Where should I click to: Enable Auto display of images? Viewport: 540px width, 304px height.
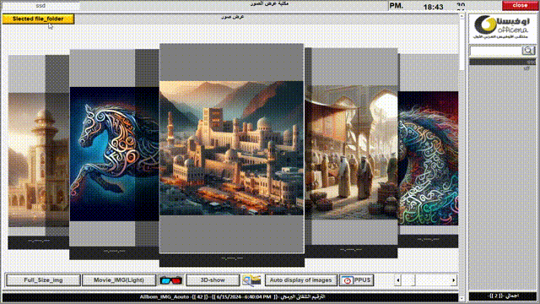(300, 280)
